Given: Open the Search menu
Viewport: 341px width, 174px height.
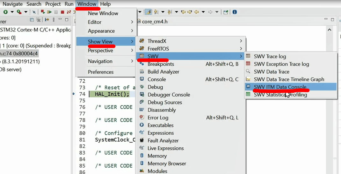Looking at the screenshot, I should [34, 4].
